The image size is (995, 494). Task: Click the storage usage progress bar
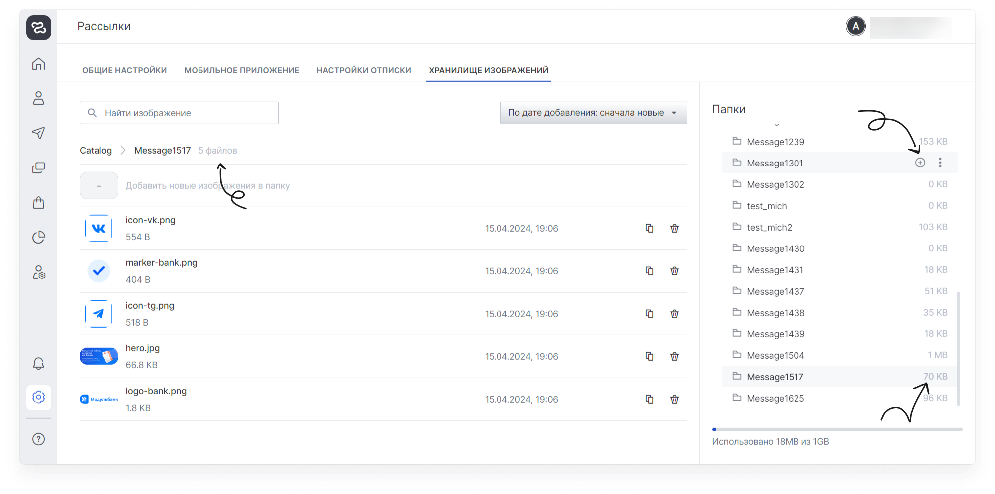click(x=837, y=429)
